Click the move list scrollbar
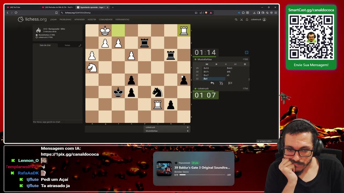This screenshot has width=344, height=193. tap(249, 79)
